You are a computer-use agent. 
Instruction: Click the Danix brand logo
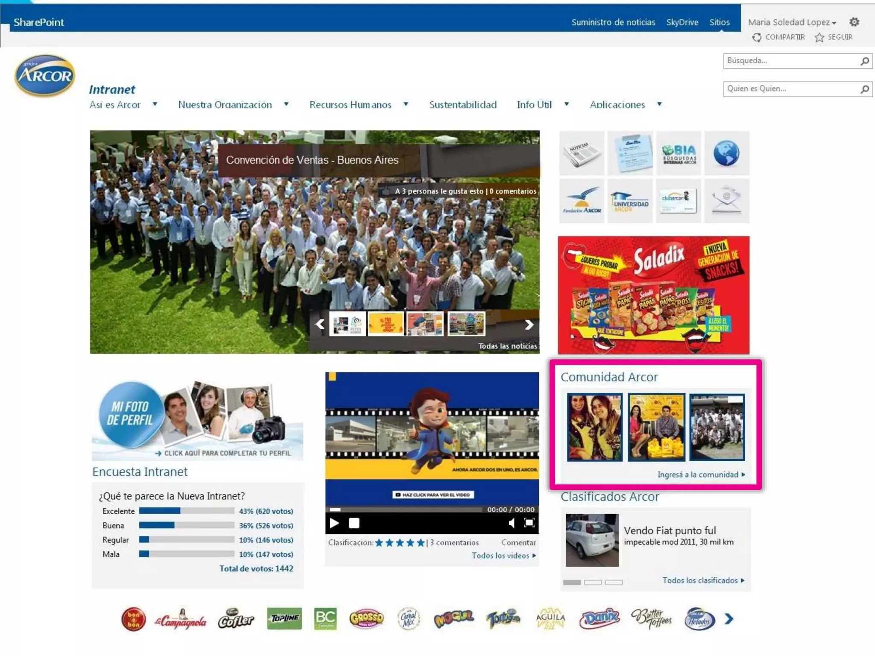pyautogui.click(x=599, y=618)
